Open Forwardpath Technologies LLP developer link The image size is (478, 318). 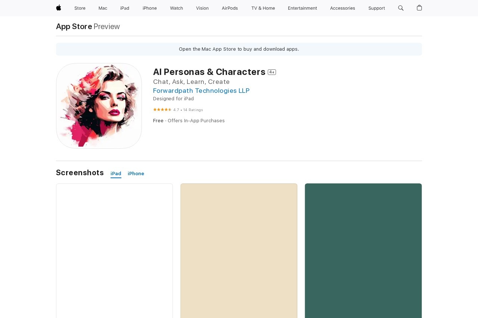(x=201, y=91)
